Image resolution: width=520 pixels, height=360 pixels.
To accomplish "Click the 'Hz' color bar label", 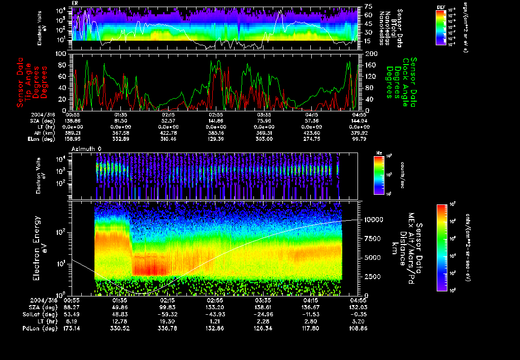I will pyautogui.click(x=379, y=154).
